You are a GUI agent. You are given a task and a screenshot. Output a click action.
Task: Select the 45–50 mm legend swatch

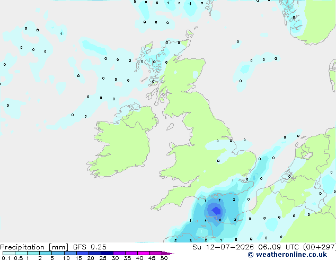pyautogui.click(x=156, y=253)
